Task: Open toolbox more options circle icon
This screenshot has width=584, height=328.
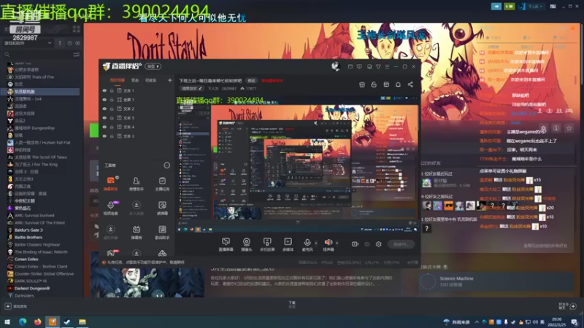Action: click(167, 165)
